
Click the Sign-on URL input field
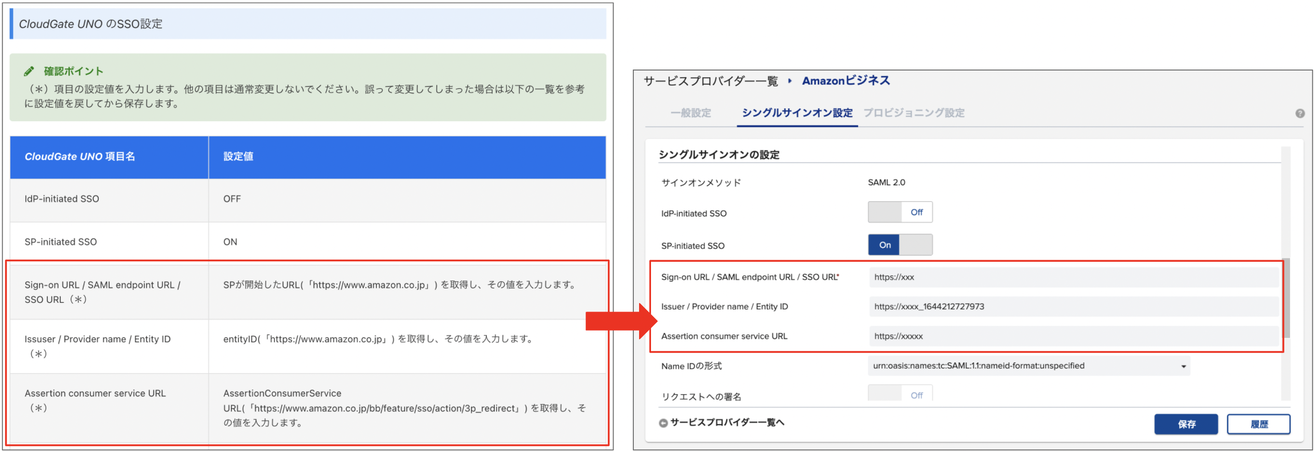(1074, 277)
